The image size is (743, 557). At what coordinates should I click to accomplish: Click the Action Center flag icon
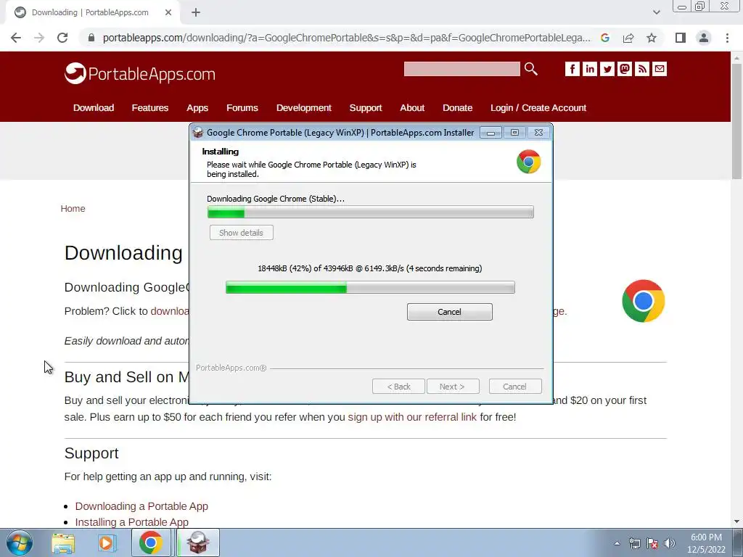point(652,543)
